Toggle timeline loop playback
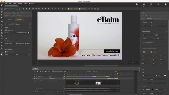The image size is (169, 95). pyautogui.click(x=49, y=71)
